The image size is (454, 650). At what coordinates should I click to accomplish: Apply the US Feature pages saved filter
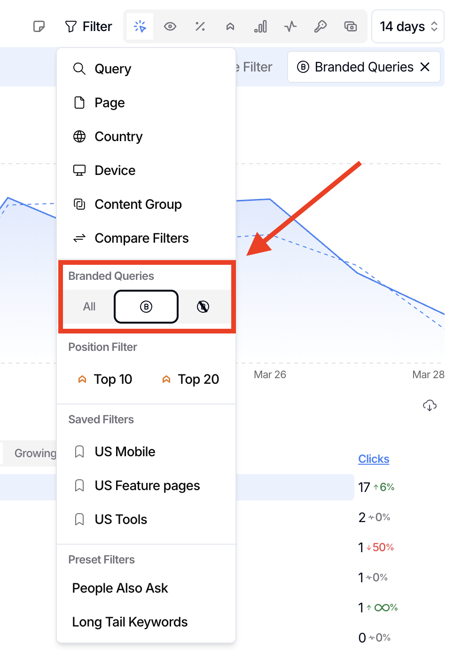pos(147,485)
